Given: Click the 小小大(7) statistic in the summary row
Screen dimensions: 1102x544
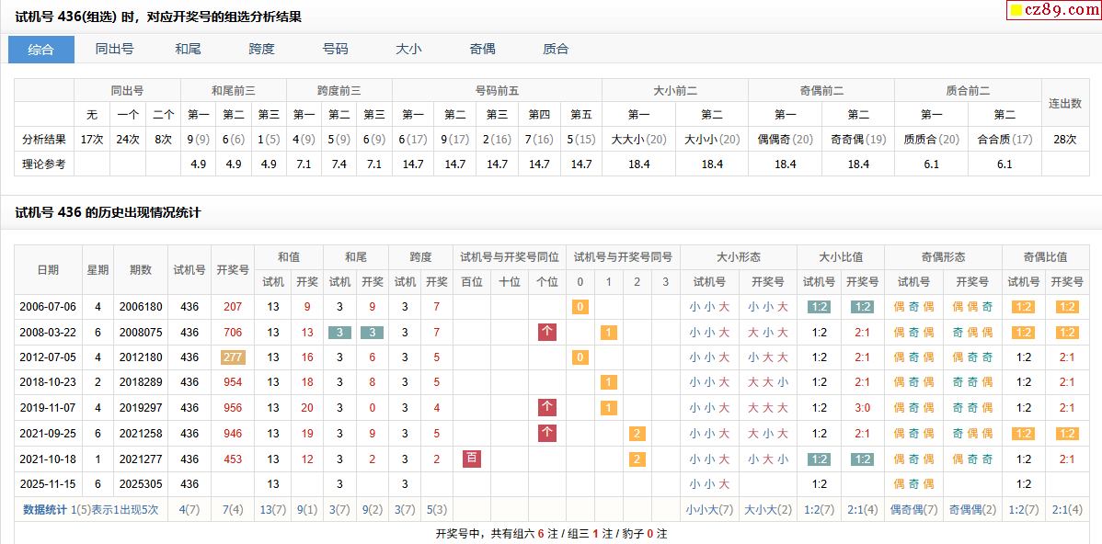Looking at the screenshot, I should [x=709, y=509].
